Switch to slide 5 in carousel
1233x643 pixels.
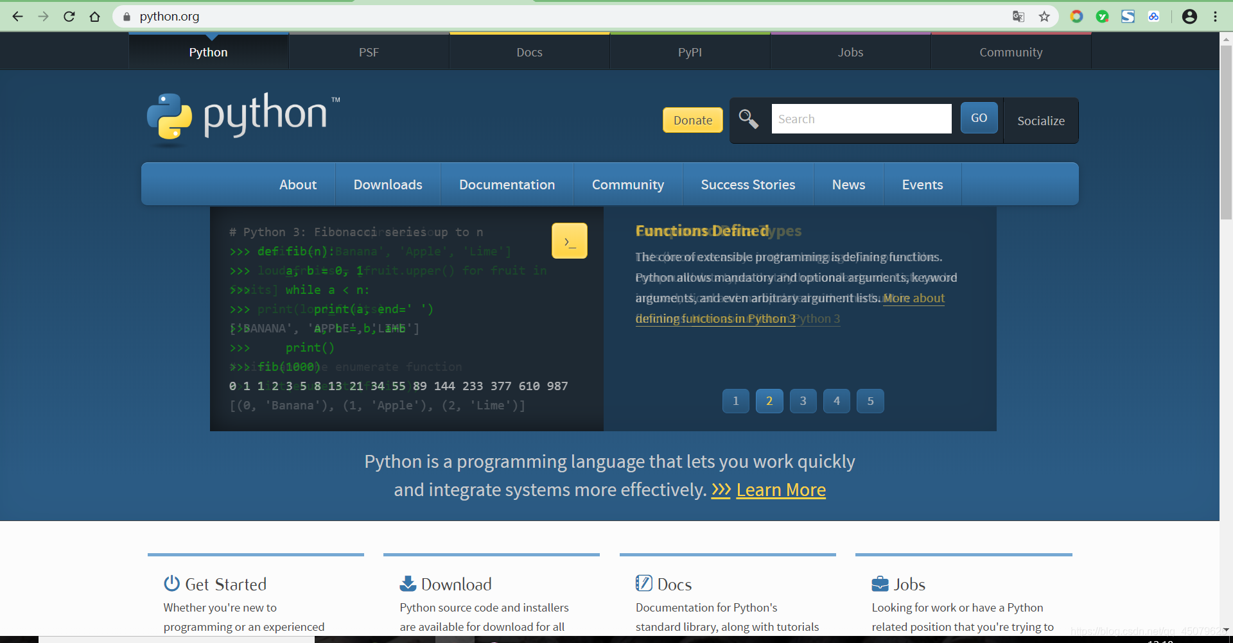871,401
